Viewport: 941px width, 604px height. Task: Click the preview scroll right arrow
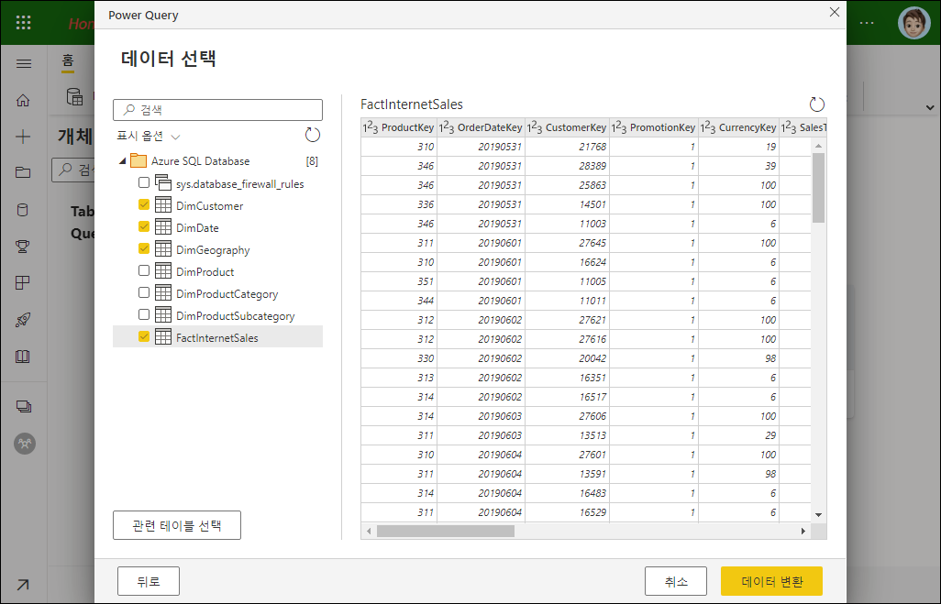[x=803, y=531]
